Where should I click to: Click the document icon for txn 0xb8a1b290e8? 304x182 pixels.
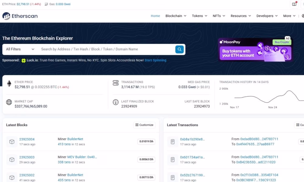click(173, 142)
